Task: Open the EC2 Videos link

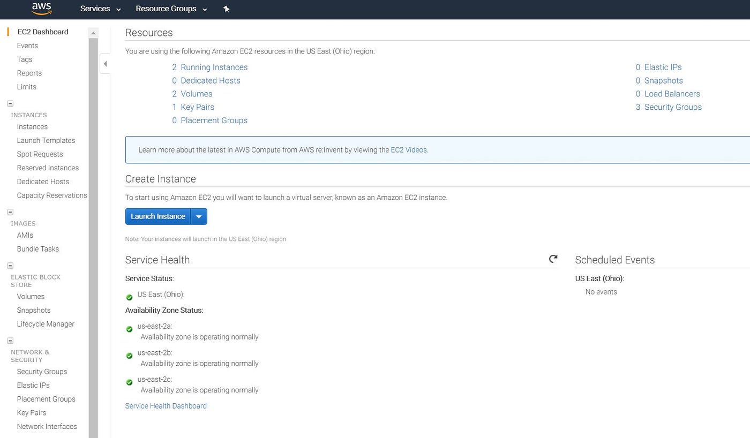Action: 409,150
